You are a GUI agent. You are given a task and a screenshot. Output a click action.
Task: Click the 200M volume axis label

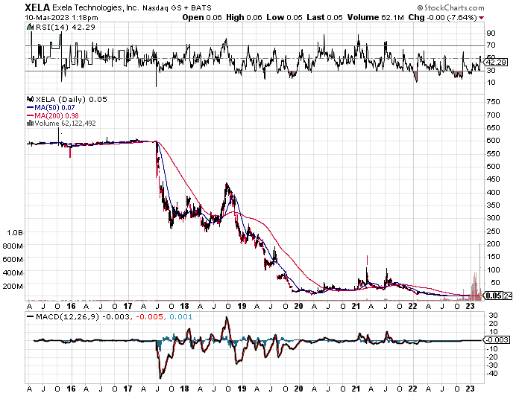(x=13, y=287)
